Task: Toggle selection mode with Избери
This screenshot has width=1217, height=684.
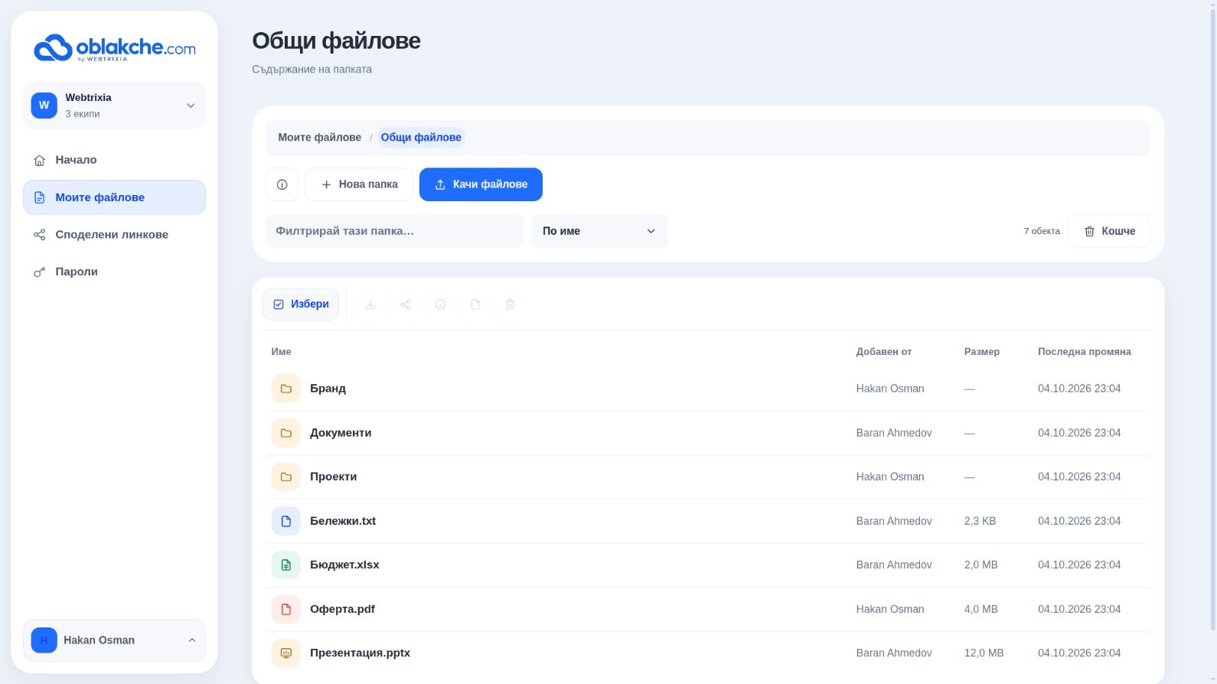Action: pos(301,305)
